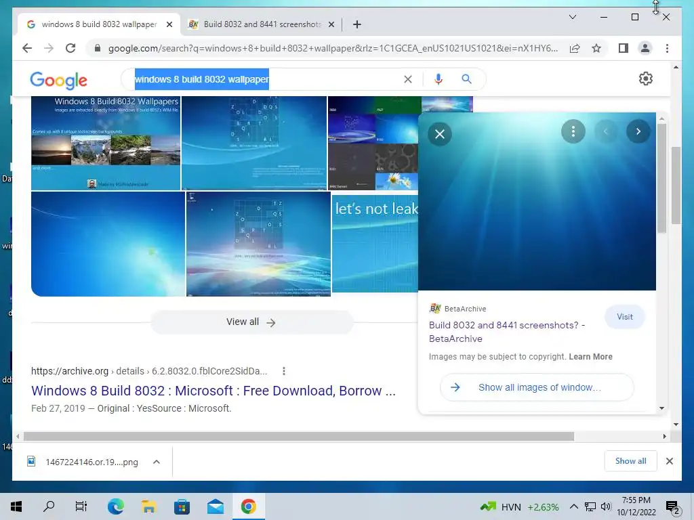Close the Build 8032 and 8441 tab

tap(331, 25)
